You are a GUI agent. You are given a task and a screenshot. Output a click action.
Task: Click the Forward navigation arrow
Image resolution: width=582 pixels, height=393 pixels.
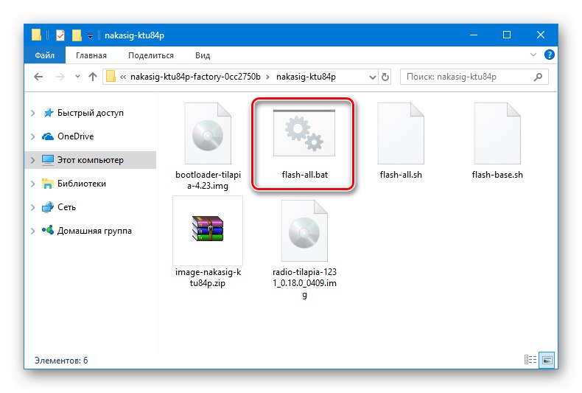click(60, 77)
